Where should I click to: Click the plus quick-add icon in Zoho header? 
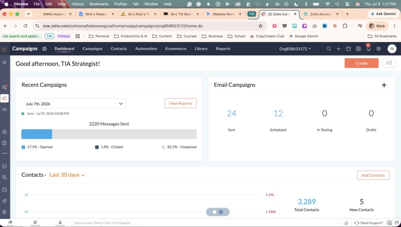338,49
